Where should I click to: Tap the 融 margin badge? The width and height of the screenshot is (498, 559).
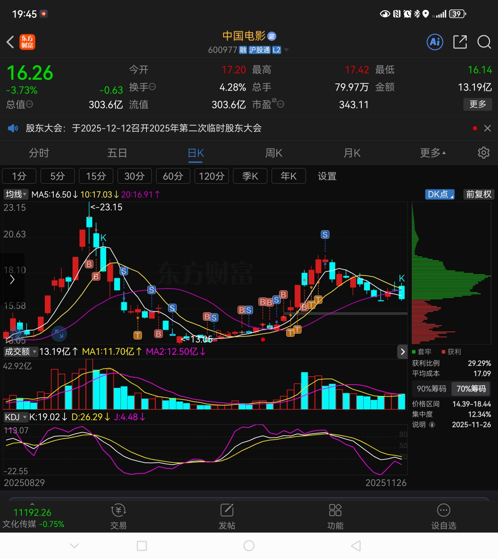click(243, 50)
